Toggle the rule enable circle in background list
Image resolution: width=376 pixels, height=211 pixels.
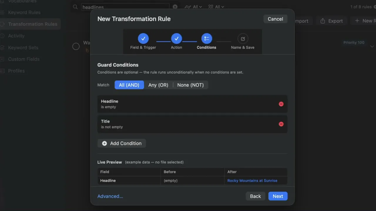[76, 46]
